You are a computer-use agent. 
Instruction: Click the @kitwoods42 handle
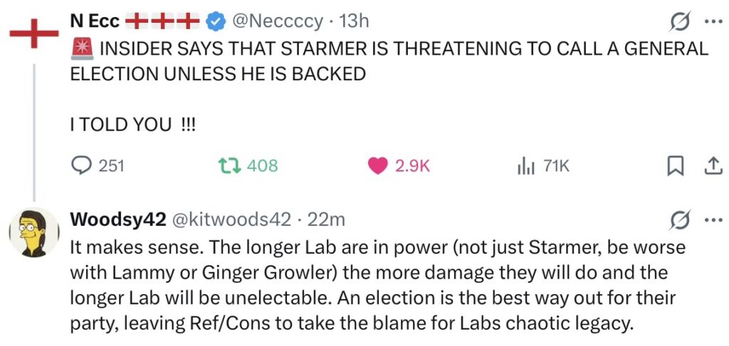(232, 220)
